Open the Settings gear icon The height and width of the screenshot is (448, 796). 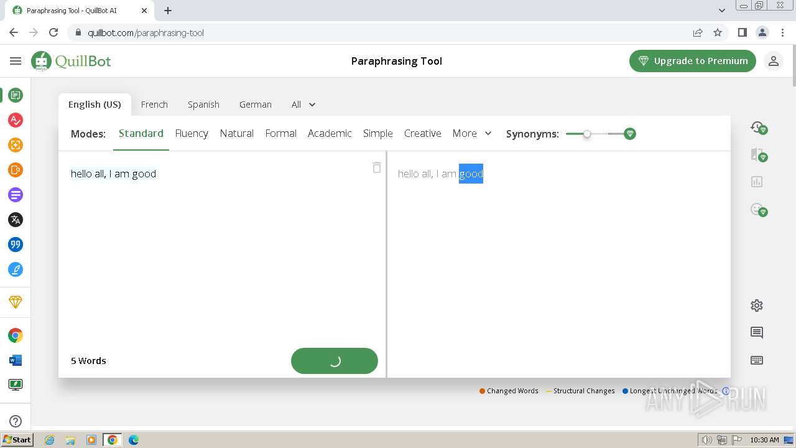(x=757, y=306)
